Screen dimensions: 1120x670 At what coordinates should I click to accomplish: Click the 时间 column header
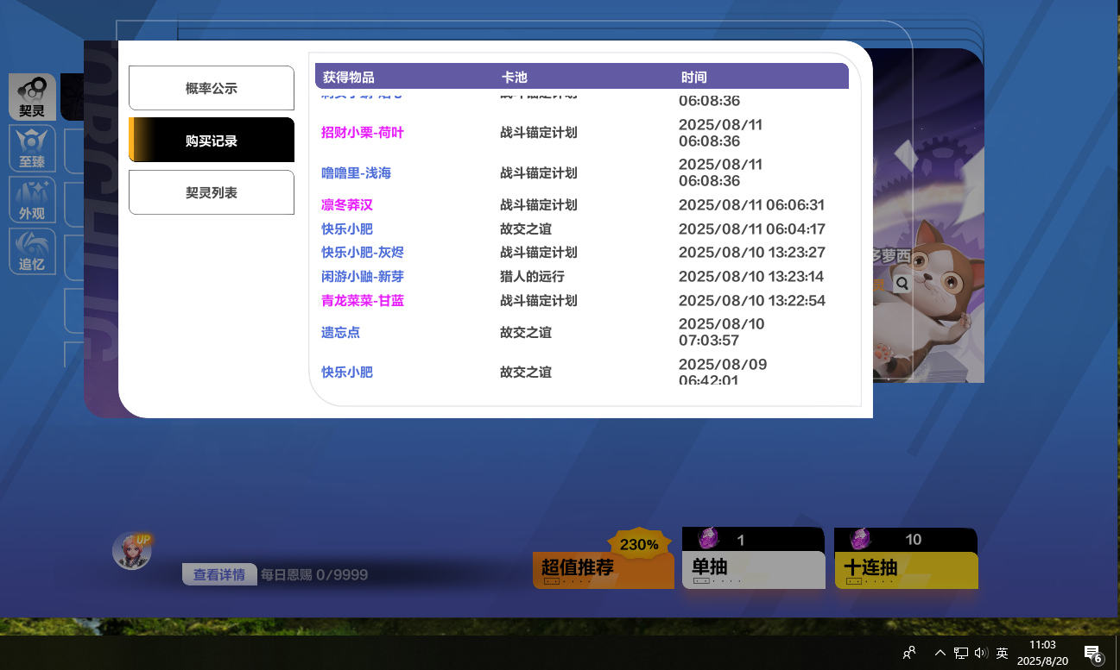(694, 77)
